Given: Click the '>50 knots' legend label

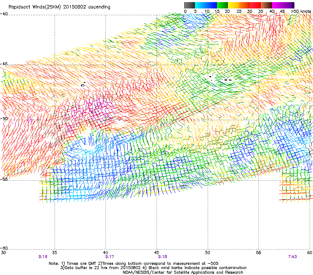Looking at the screenshot, I should click(x=301, y=11).
